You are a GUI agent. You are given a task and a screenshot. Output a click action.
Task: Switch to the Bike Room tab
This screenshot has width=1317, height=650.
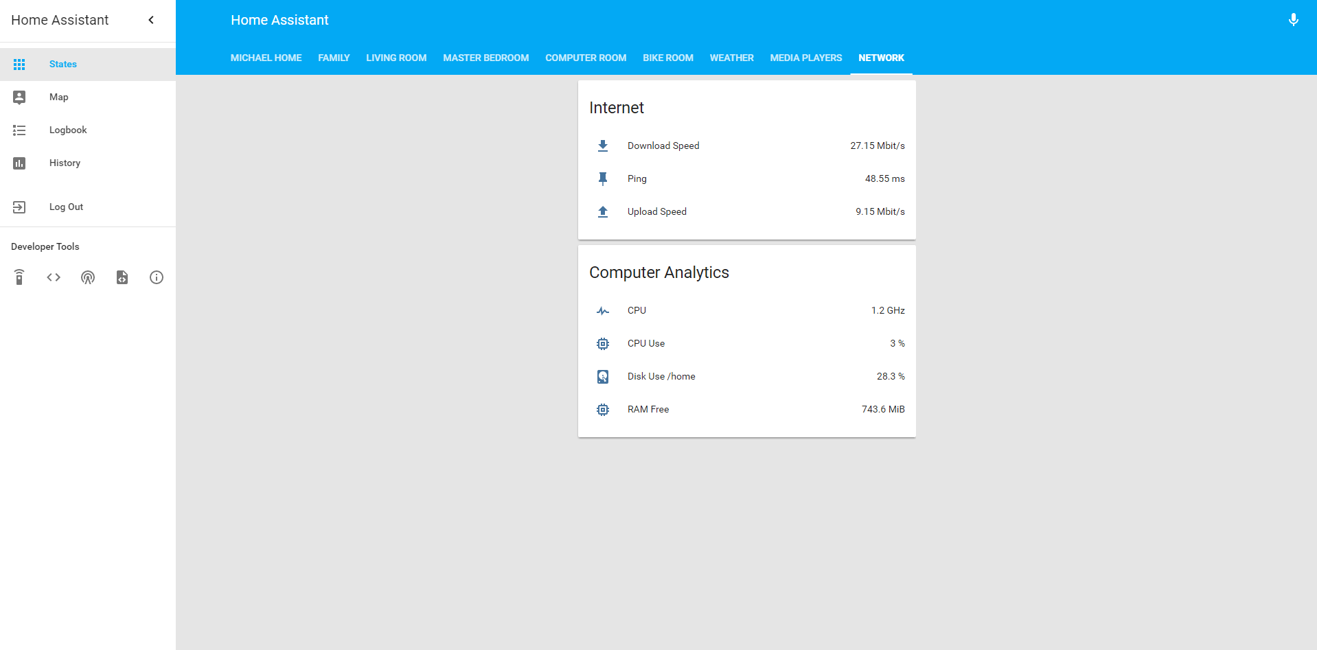(668, 58)
